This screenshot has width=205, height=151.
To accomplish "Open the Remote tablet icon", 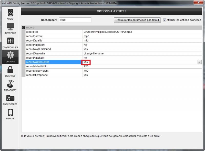I will coord(10,112).
